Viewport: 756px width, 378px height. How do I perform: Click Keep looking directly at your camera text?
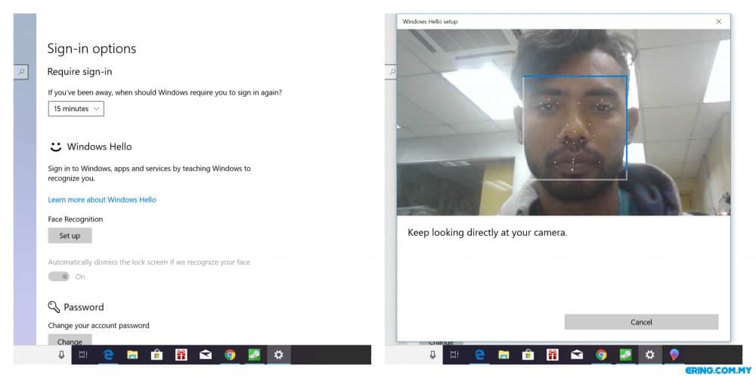(488, 232)
